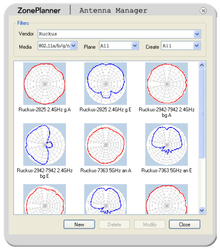Select the Ruckus-2942-7942 2.4GHz bg A pattern thumbnail
This screenshot has width=220, height=249.
coord(166,84)
